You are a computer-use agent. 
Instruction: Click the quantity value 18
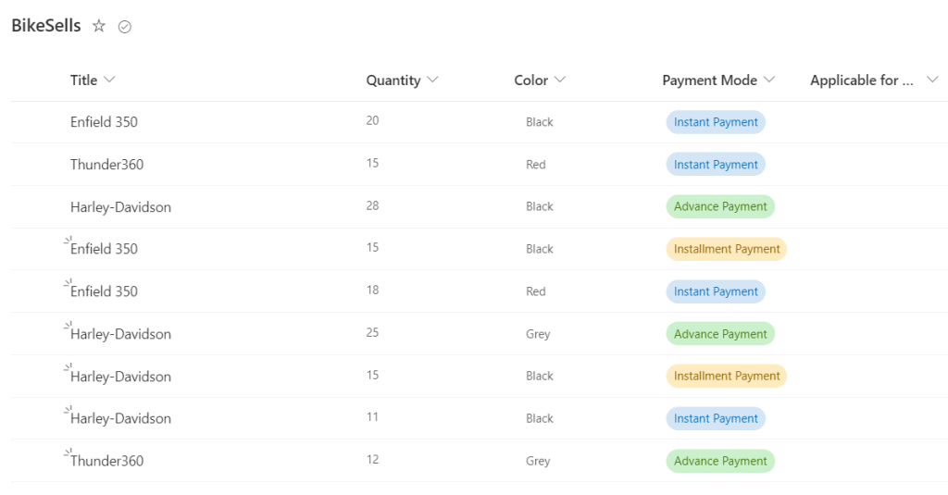point(372,291)
